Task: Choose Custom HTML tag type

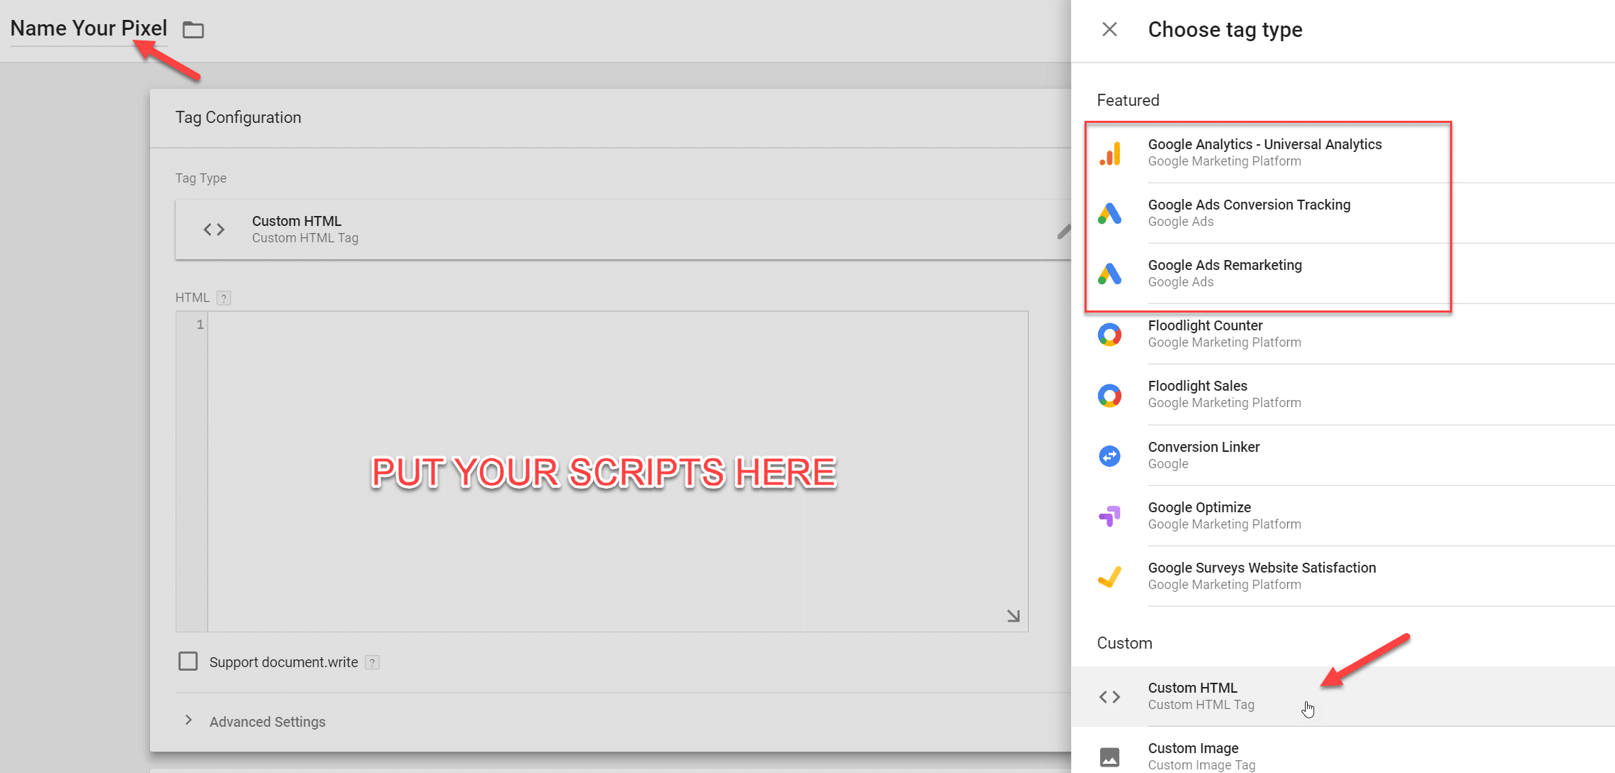Action: [x=1343, y=696]
